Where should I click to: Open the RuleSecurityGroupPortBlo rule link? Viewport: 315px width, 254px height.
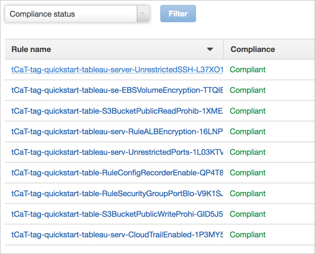[117, 193]
